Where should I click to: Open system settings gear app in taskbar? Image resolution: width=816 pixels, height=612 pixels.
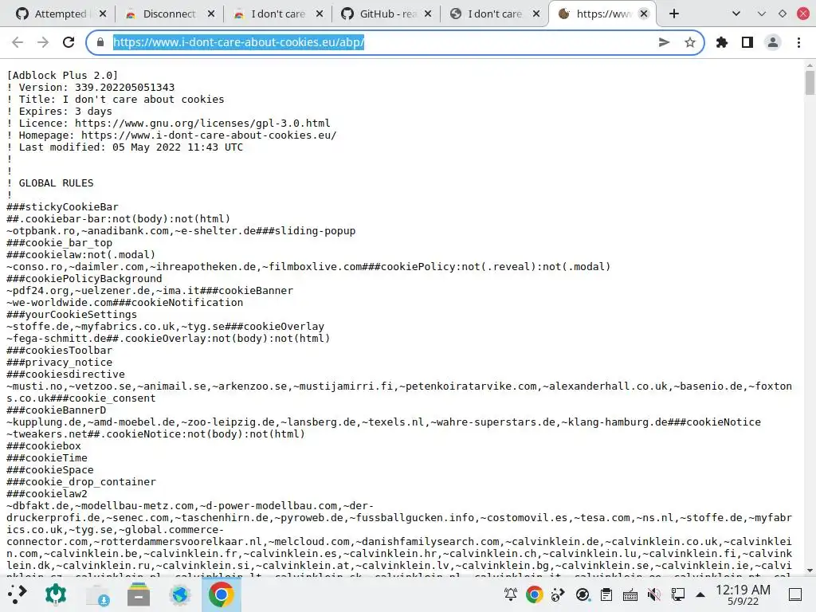(56, 594)
